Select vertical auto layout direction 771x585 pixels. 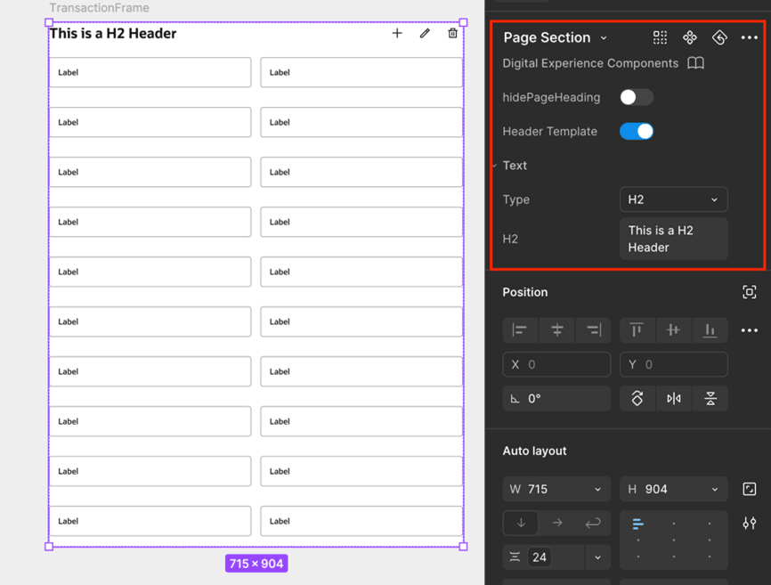(521, 523)
